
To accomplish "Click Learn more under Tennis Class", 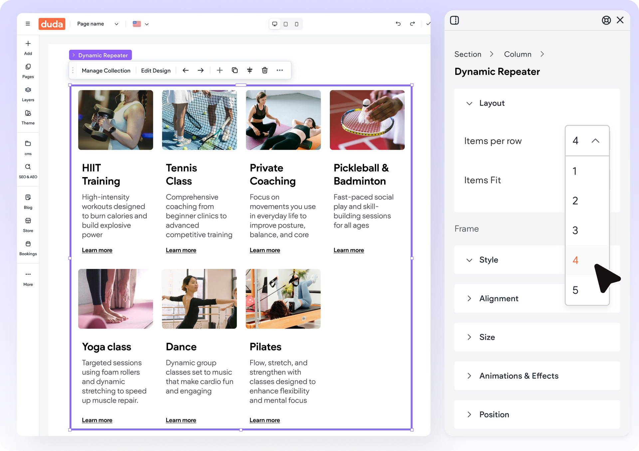I will [181, 250].
